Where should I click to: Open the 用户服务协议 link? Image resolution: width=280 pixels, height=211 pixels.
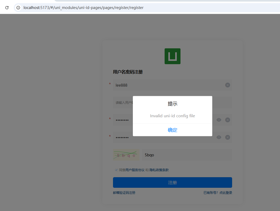(x=135, y=170)
